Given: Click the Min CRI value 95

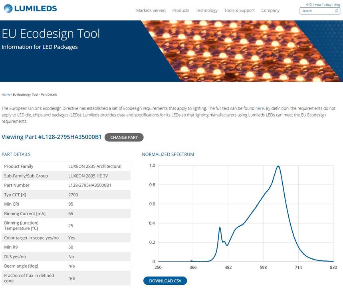Looking at the screenshot, I should (71, 204).
